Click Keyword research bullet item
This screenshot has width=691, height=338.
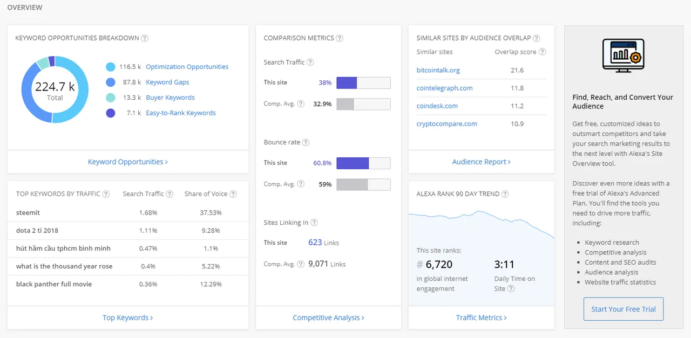tap(612, 243)
